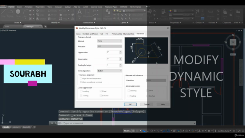Open the layer selection dropdown in Layers panel
The height and width of the screenshot is (138, 245).
click(145, 11)
